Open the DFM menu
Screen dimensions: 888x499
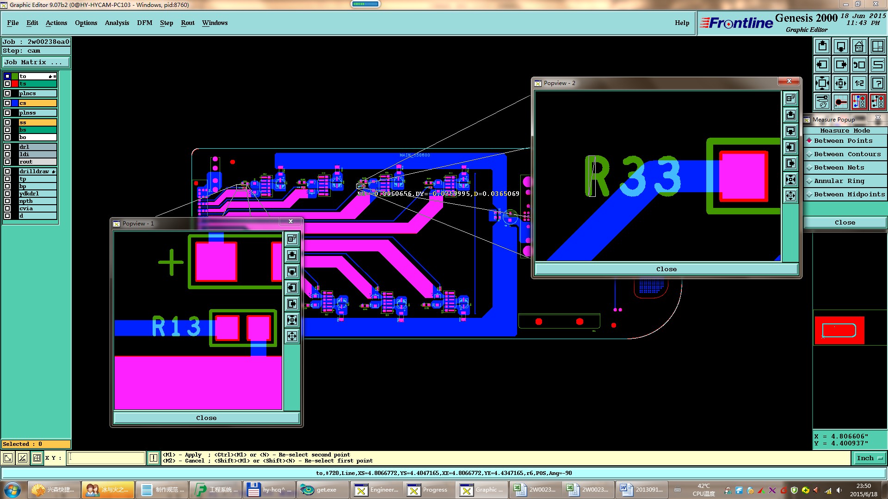pyautogui.click(x=145, y=23)
